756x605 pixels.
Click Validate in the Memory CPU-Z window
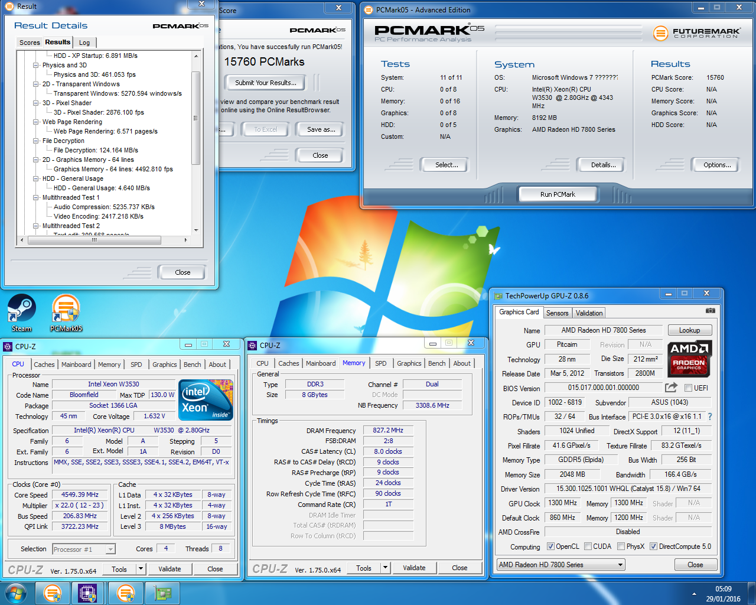414,568
